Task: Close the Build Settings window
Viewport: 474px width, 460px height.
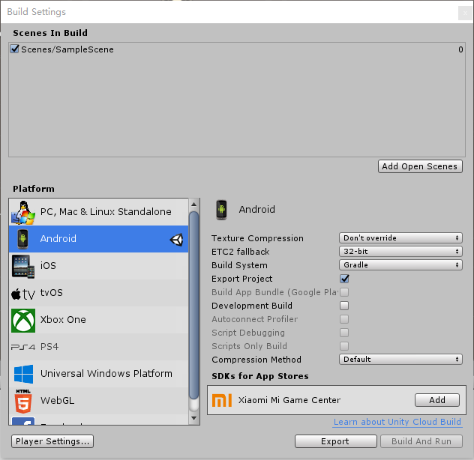Action: pyautogui.click(x=465, y=13)
